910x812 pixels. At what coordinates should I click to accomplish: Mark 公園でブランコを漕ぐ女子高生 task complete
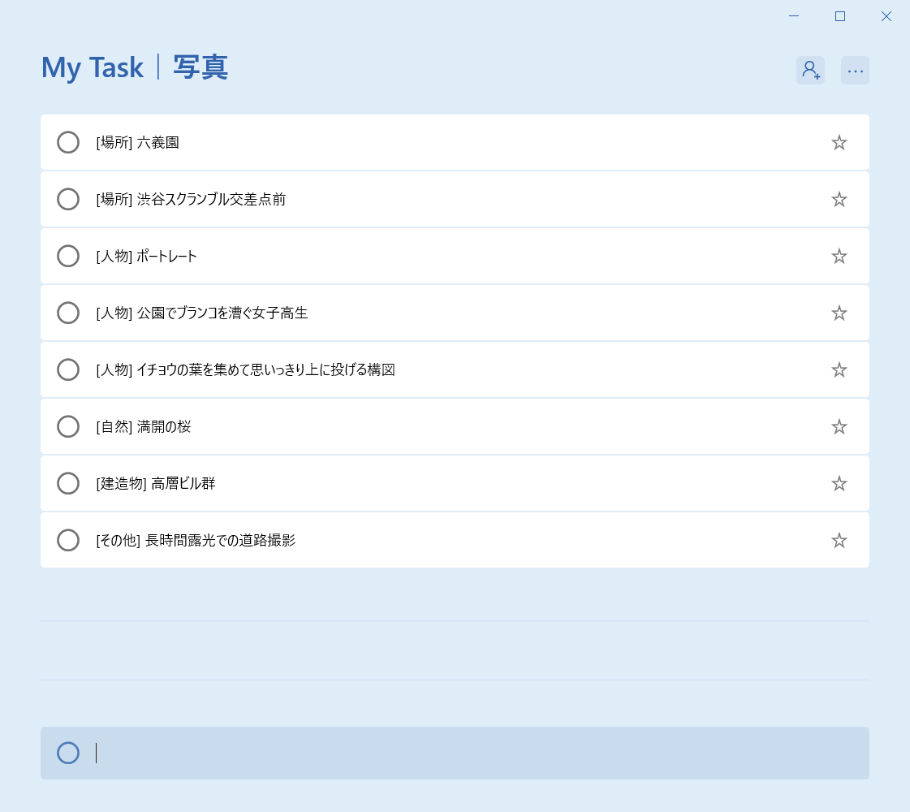[x=68, y=313]
